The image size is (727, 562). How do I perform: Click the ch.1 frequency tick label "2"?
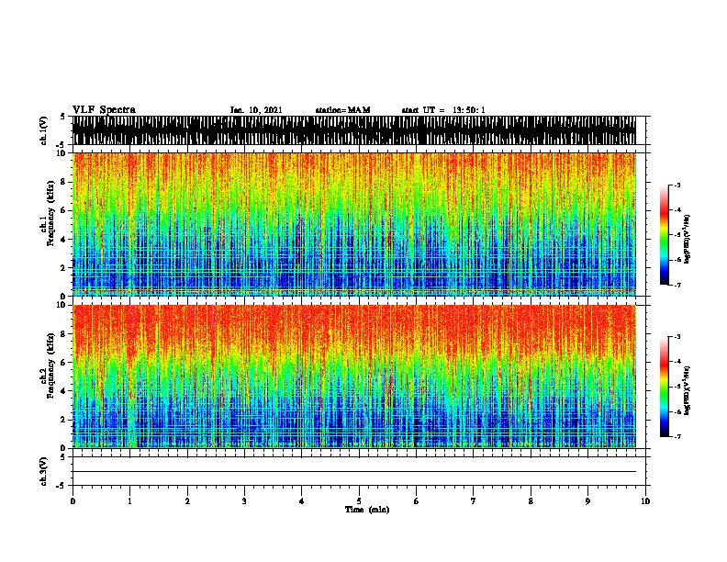[x=63, y=267]
